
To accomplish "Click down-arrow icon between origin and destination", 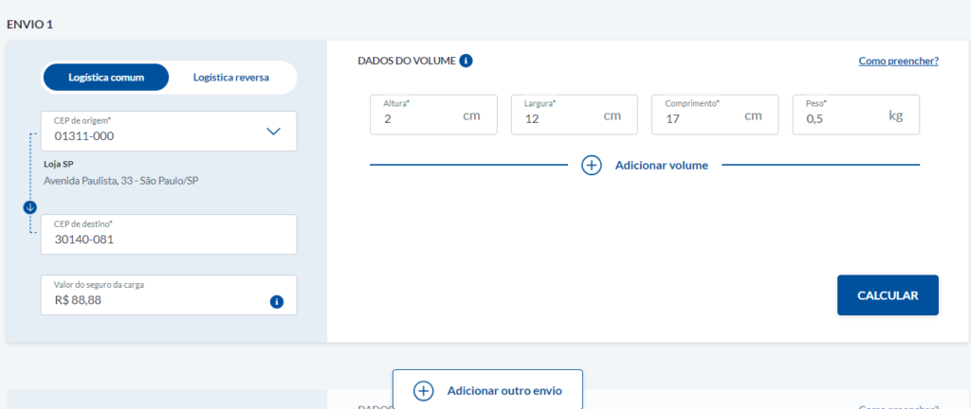I will (30, 207).
